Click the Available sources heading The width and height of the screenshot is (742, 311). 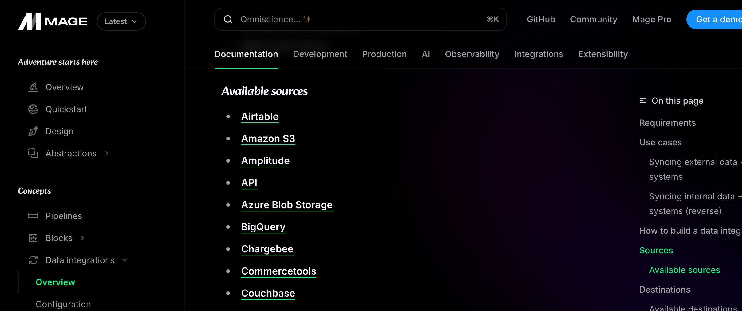265,91
